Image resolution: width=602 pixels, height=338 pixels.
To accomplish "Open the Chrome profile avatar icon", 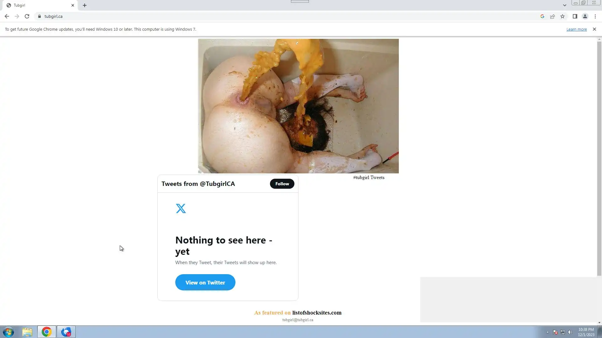I will [x=585, y=16].
